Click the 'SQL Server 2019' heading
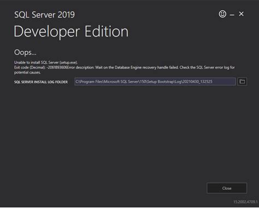This screenshot has height=210, width=259. point(44,15)
